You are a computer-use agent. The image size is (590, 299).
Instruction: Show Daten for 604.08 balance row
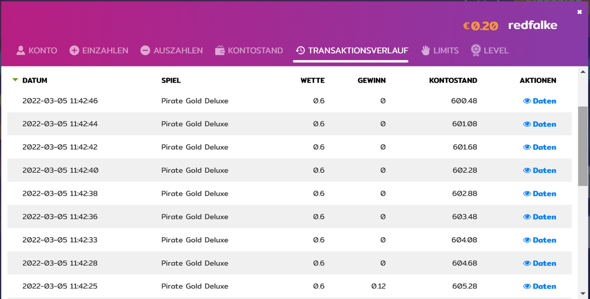tap(544, 240)
